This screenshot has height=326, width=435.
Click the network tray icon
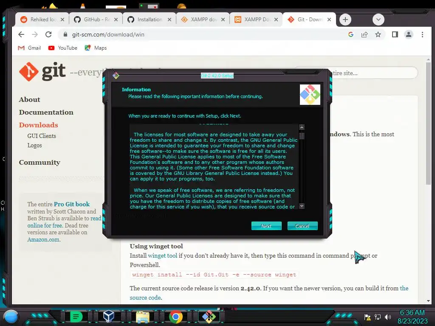coord(378,317)
